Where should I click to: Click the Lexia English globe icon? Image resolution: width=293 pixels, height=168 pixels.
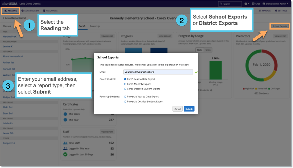22,11
